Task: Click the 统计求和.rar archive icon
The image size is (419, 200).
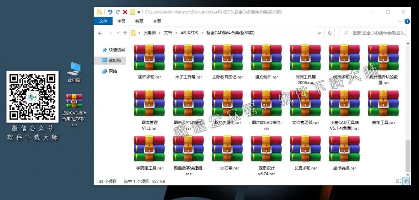Action: point(345,57)
